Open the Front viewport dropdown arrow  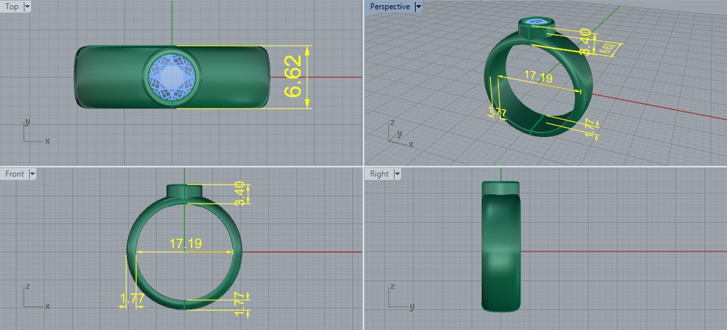point(32,173)
